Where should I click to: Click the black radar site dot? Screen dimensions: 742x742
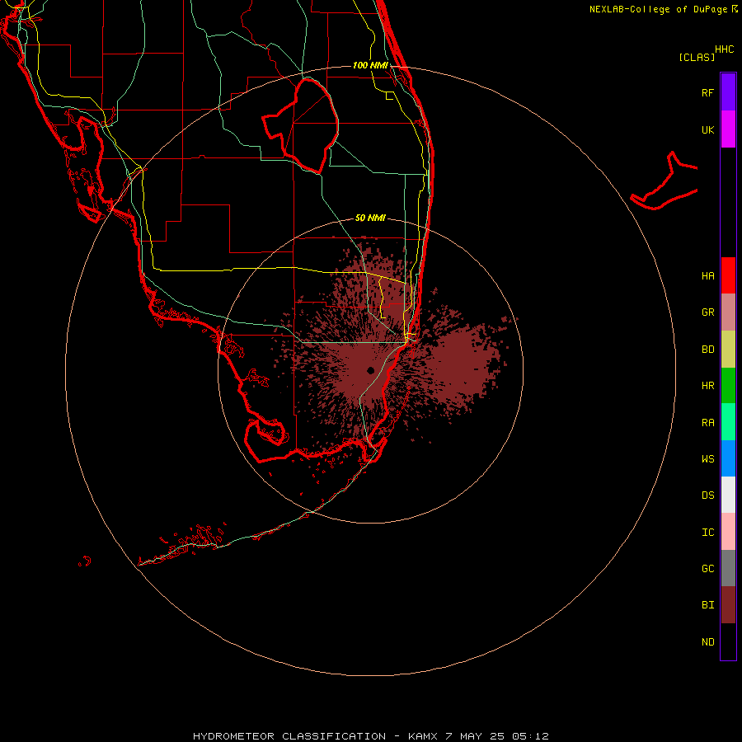point(370,370)
